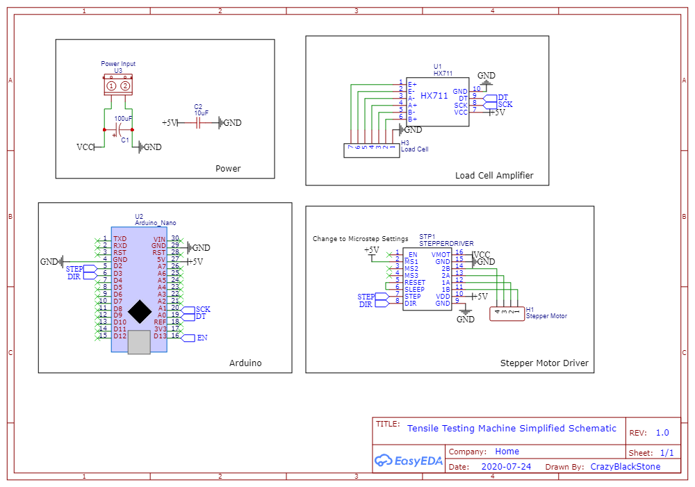Screen dimensions: 695x487
Task: Select the C2 10uF capacitor symbol
Action: point(198,123)
